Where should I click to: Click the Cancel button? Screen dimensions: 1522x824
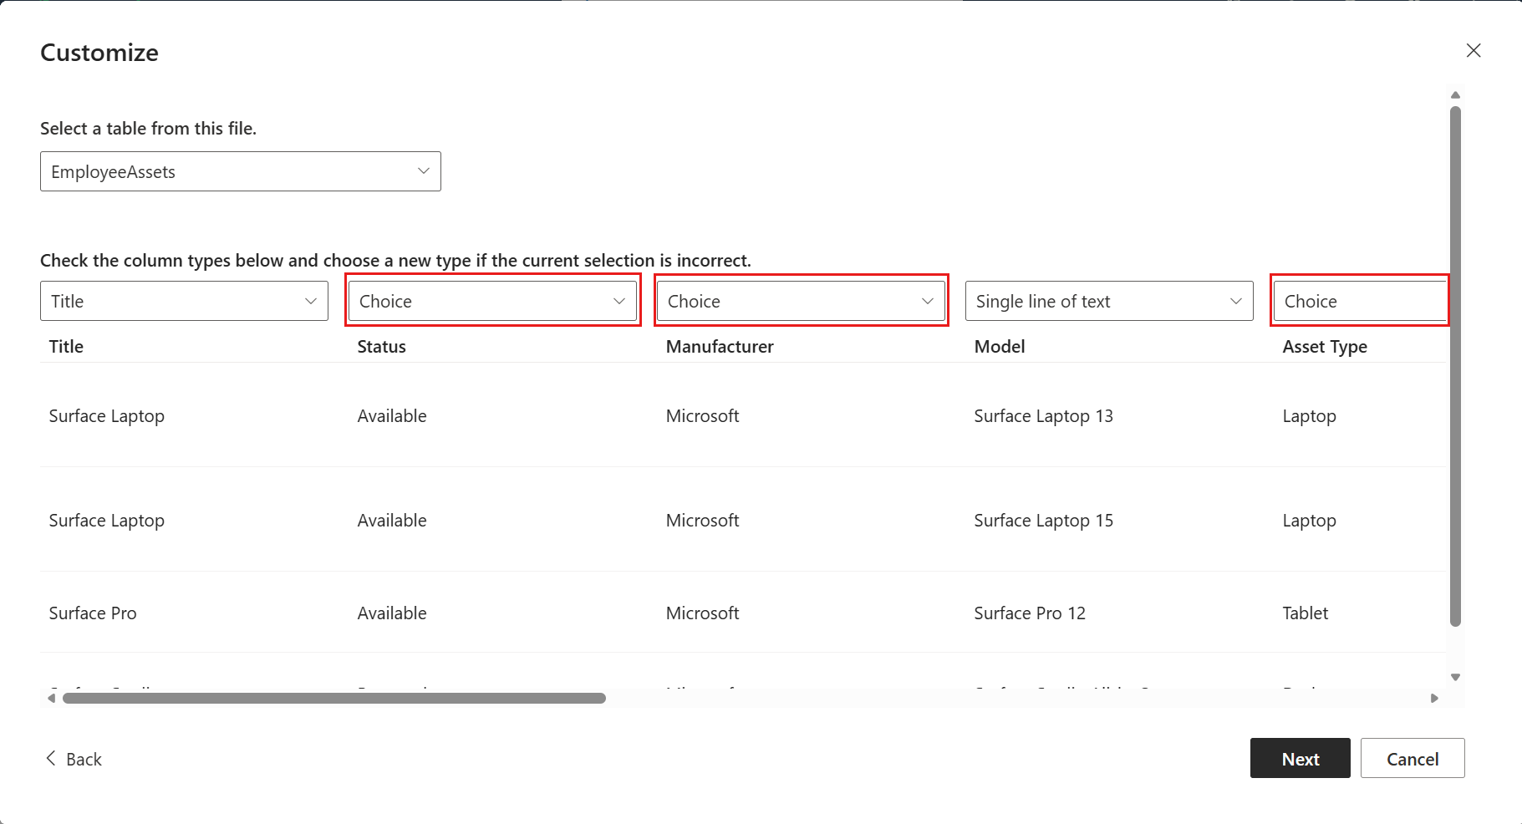click(x=1413, y=758)
